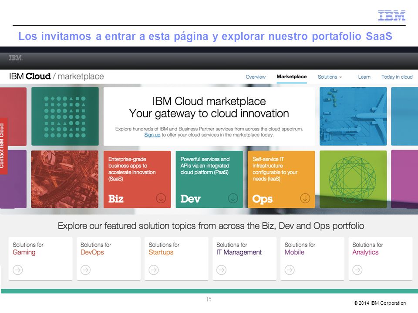Click the arrow icon under Solutions for Analytics
The image size is (418, 313).
(357, 270)
